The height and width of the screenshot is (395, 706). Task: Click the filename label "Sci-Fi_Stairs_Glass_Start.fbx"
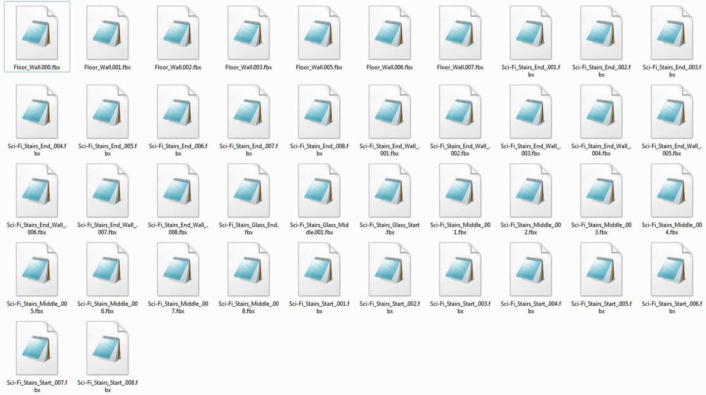point(390,228)
